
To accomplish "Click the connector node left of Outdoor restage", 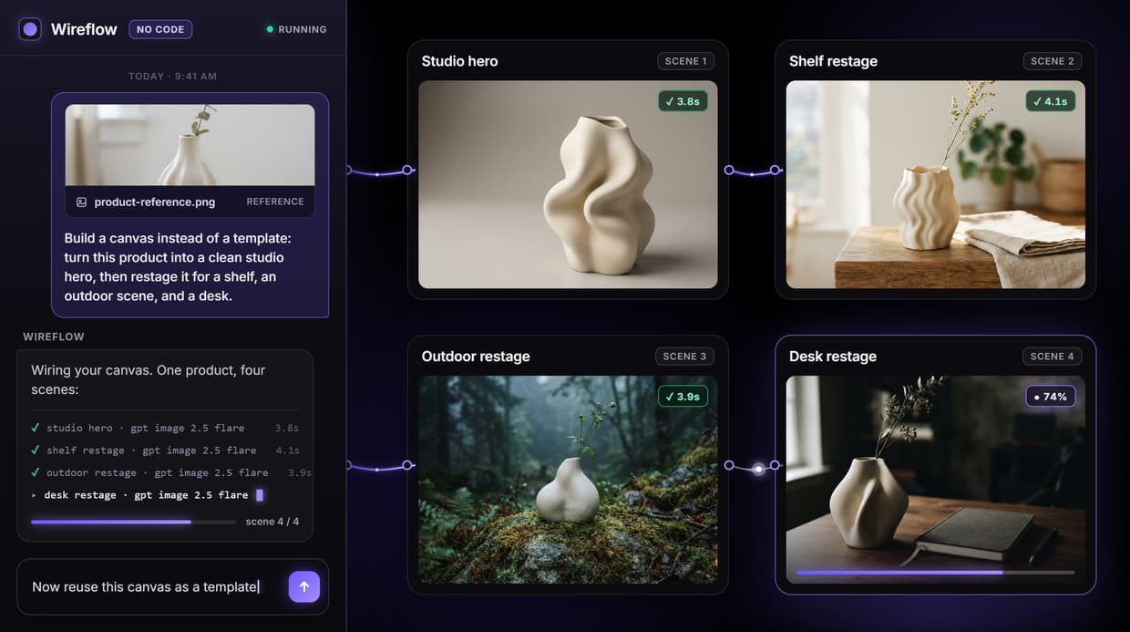I will pyautogui.click(x=407, y=465).
